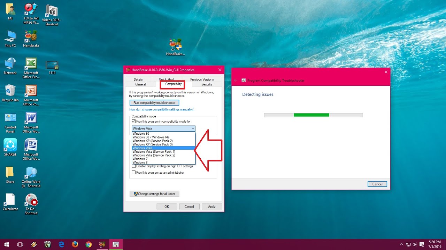Choose Windows 7 in the dropdown list
The height and width of the screenshot is (250, 446).
pyautogui.click(x=163, y=159)
